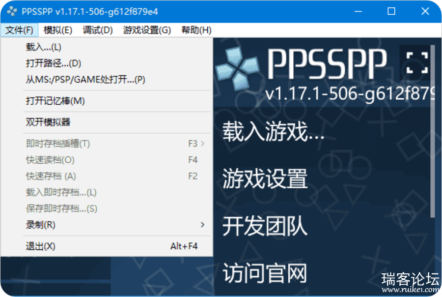Screen dimensions: 442x297
Task: Click the vertical scrollbar on right edge
Action: click(x=433, y=131)
